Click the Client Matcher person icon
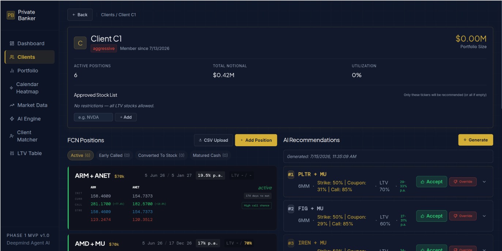This screenshot has width=502, height=251. [x=12, y=136]
